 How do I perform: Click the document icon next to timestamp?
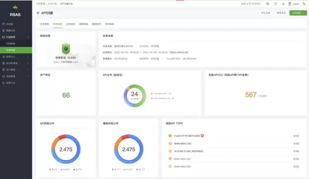tap(267, 4)
